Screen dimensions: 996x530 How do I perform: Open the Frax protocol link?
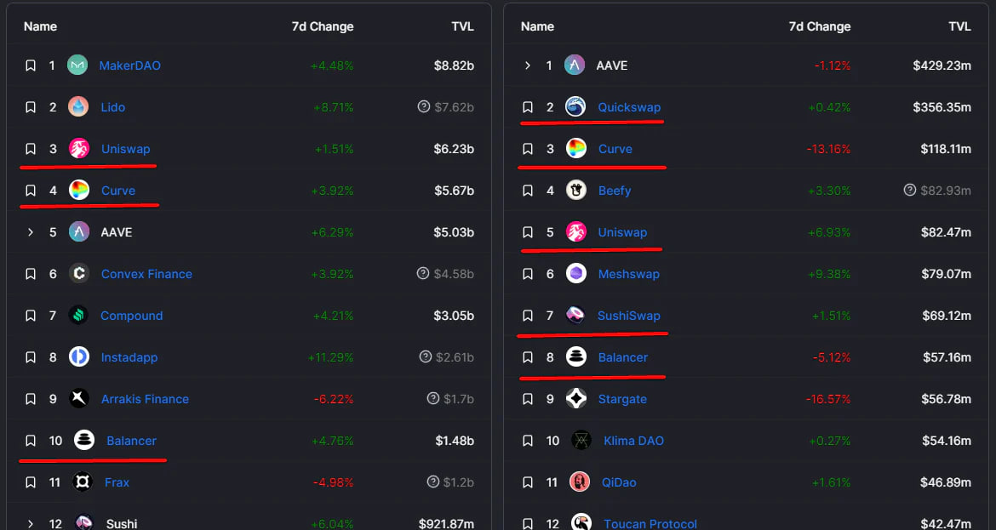(117, 482)
